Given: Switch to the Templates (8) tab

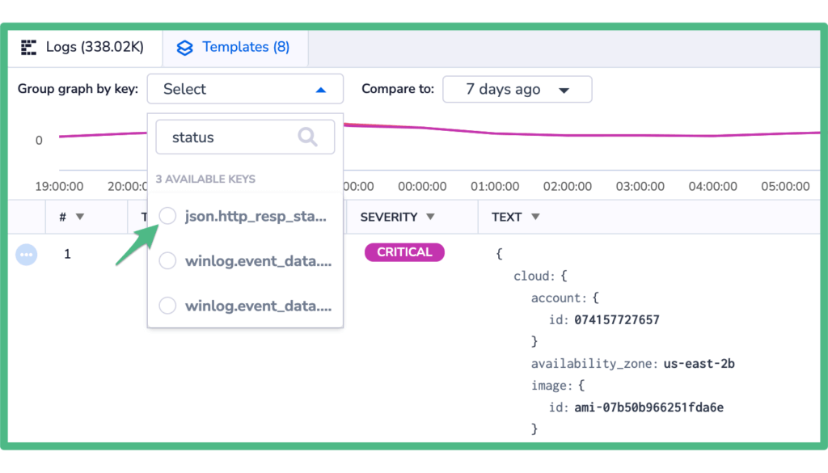Looking at the screenshot, I should click(x=235, y=48).
